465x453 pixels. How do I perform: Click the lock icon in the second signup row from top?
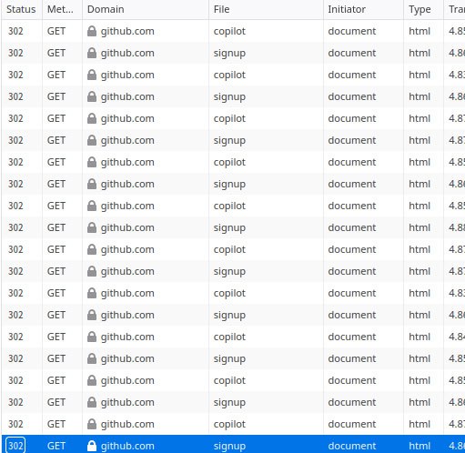tap(92, 96)
